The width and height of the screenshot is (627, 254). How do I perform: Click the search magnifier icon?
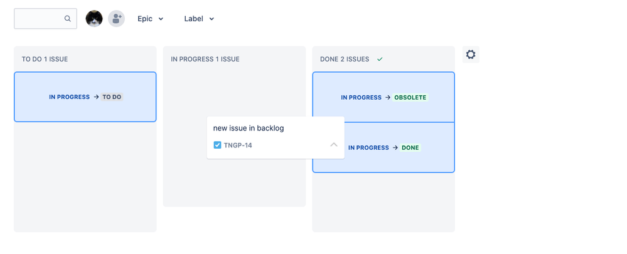click(68, 18)
